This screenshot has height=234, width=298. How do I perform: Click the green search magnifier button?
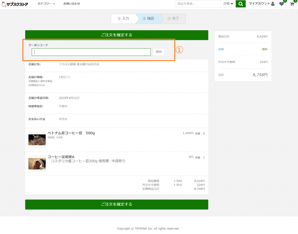(x=240, y=4)
